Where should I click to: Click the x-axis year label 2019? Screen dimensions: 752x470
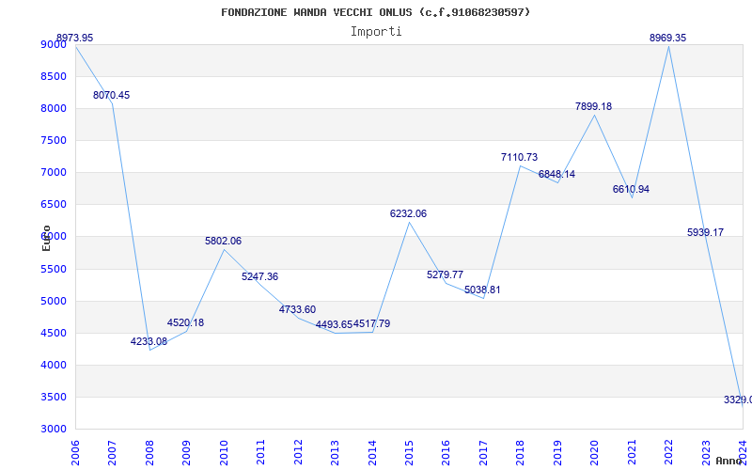557,453
